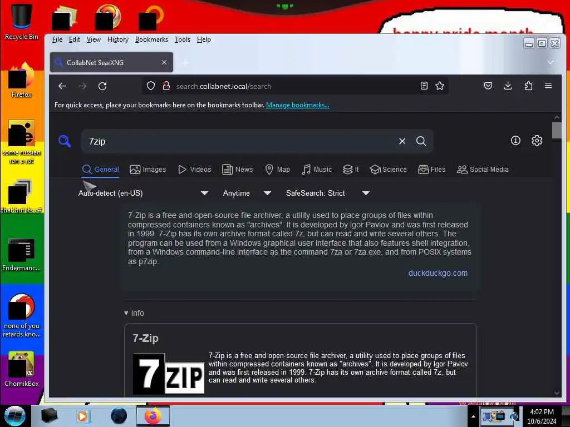Open the Firefox taskbar button
This screenshot has width=570, height=427.
153,416
